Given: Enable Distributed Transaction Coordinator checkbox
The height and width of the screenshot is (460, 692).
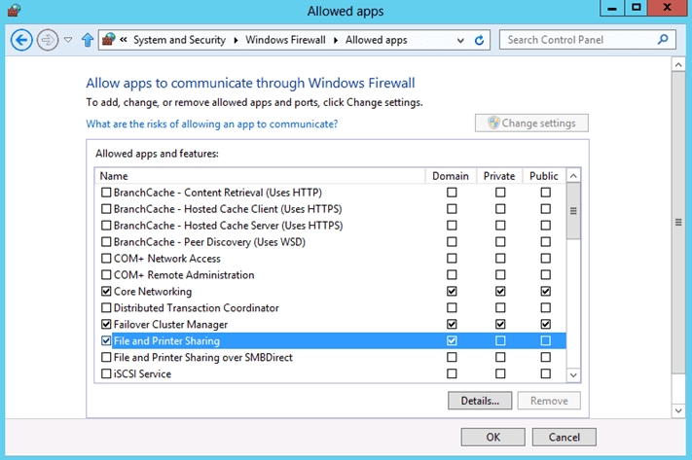Looking at the screenshot, I should [x=106, y=307].
